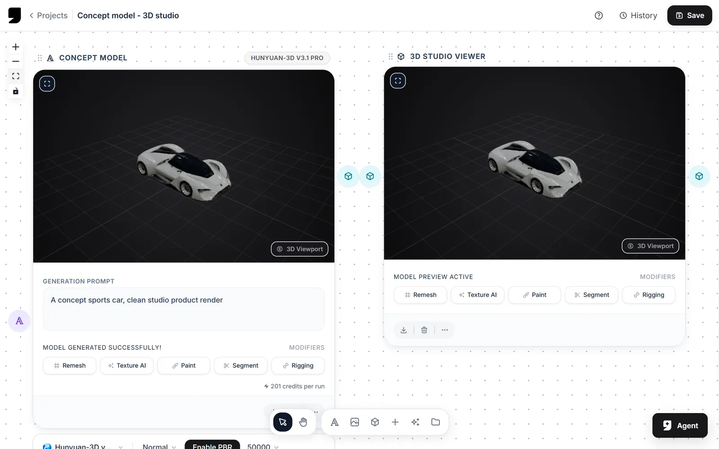Fit canvas to view

coord(16,76)
